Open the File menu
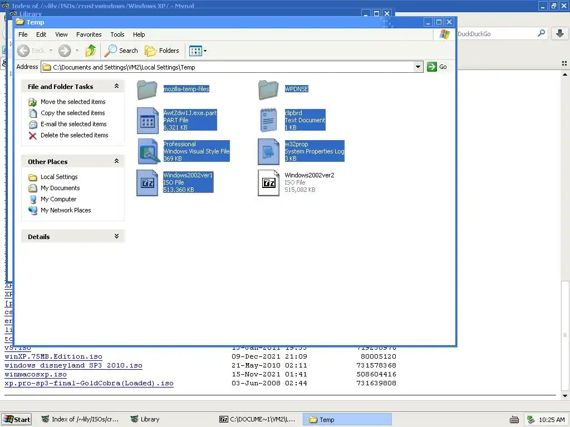Image resolution: width=570 pixels, height=427 pixels. [x=23, y=34]
